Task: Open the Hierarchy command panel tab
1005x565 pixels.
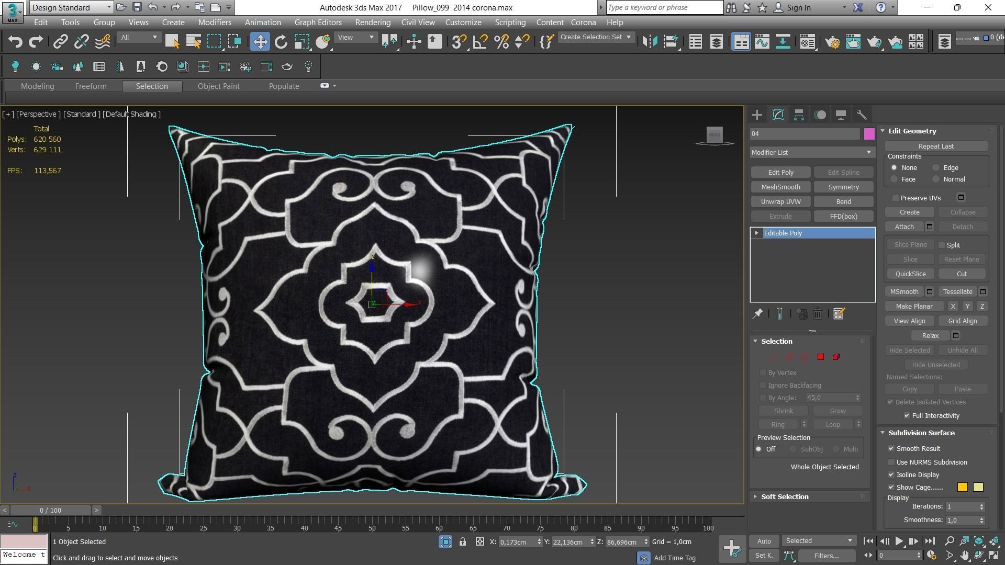Action: coord(799,115)
